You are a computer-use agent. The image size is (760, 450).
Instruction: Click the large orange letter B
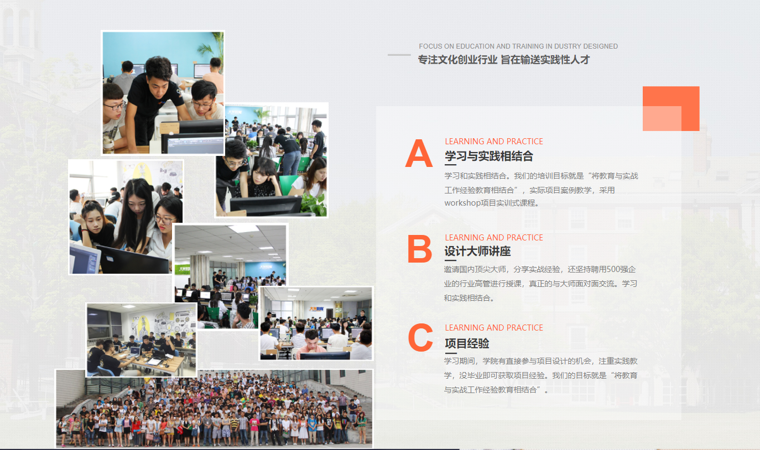coord(419,249)
